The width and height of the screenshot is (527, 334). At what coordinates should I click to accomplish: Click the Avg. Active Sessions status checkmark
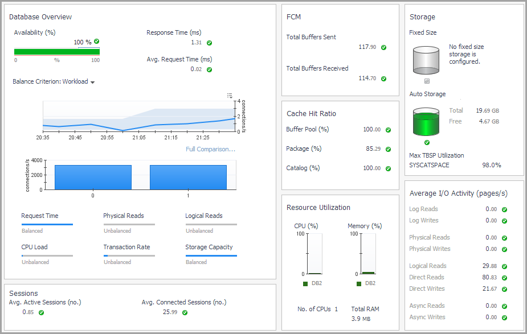pyautogui.click(x=41, y=312)
